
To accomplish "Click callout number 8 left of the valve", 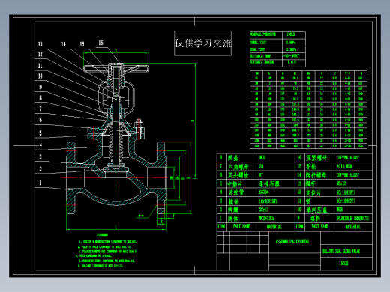I will tap(40, 98).
